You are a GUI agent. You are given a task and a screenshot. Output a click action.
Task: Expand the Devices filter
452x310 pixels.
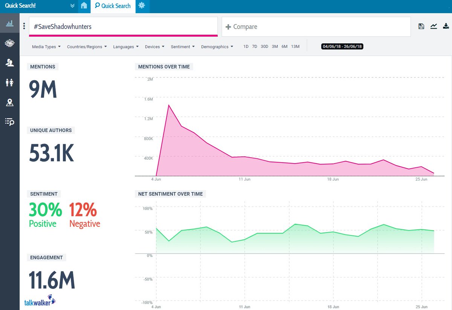(x=154, y=47)
